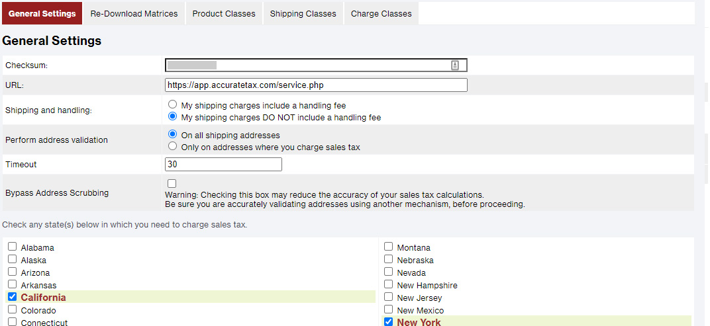Go to the Charge Classes tab
710x326 pixels.
(x=381, y=13)
